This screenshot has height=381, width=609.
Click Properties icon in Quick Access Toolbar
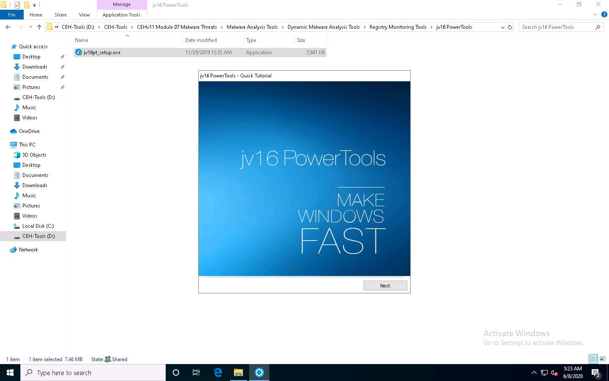(x=17, y=5)
